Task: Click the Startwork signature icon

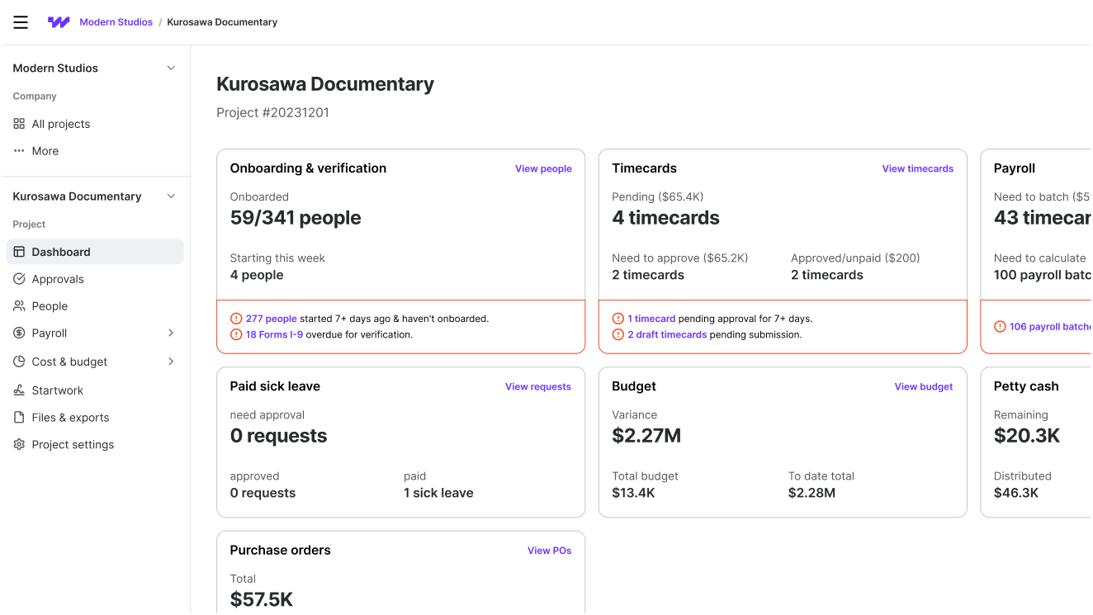Action: [x=19, y=390]
